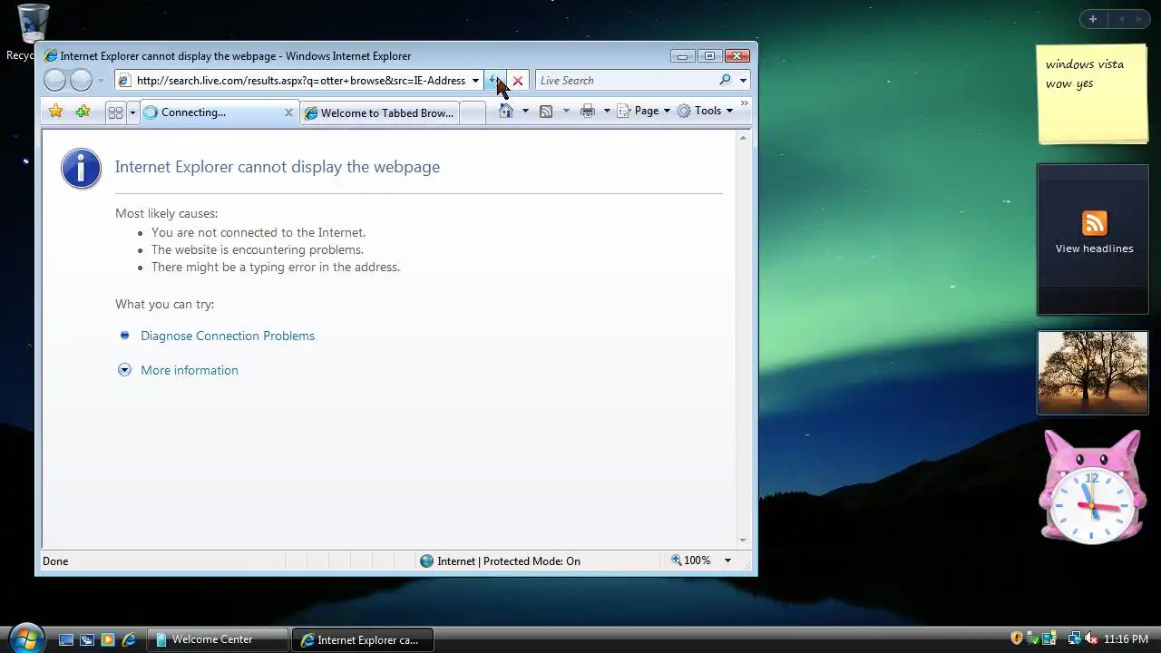Viewport: 1161px width, 653px height.
Task: Open the Page menu
Action: click(x=644, y=111)
